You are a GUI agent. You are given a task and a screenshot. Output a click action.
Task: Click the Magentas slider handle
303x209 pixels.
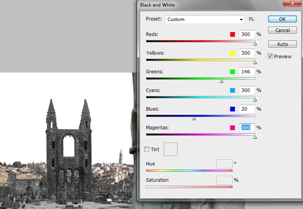[x=255, y=138]
